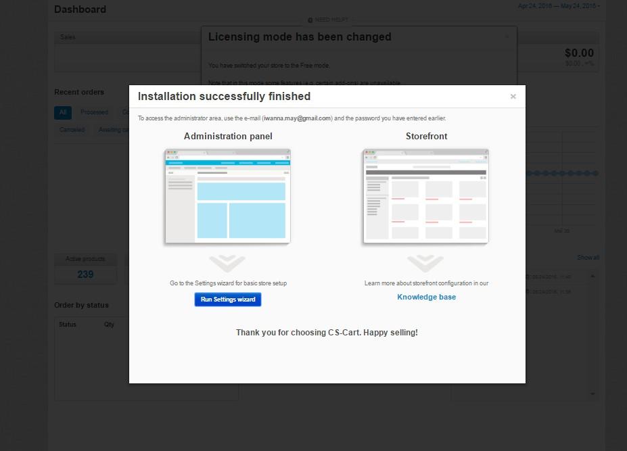Select the Storefront preview thumbnail

[x=426, y=196]
